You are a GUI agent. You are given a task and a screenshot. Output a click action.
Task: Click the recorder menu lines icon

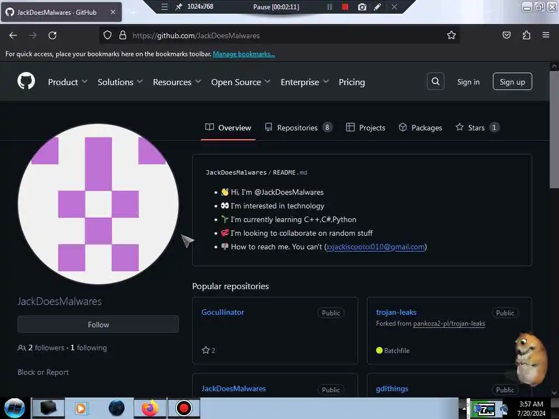point(164,7)
